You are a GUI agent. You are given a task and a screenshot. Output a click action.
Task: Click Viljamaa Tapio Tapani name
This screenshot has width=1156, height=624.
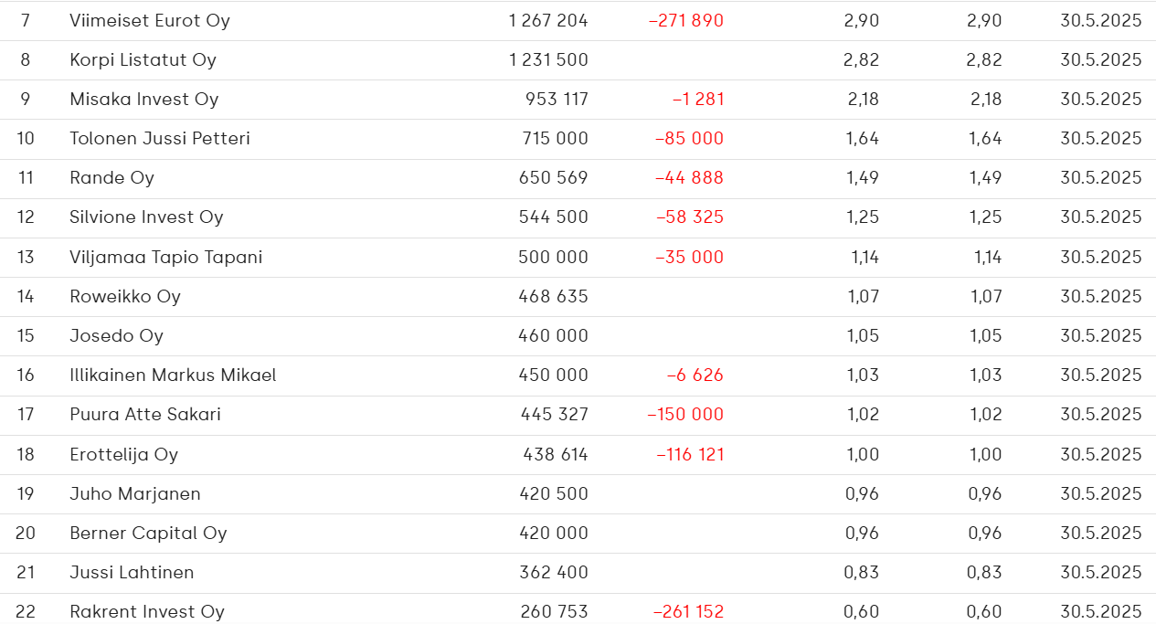pos(166,257)
